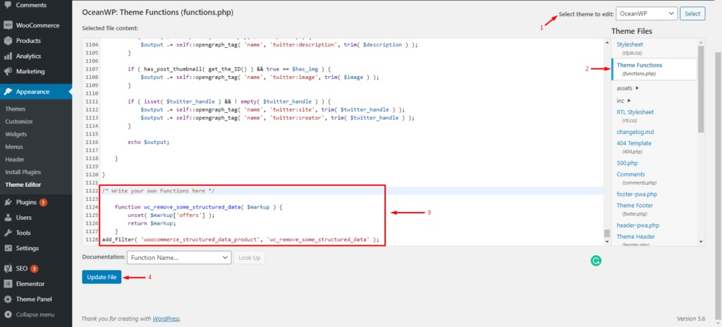Open the Select theme to edit dropdown
Image resolution: width=722 pixels, height=327 pixels.
click(x=647, y=14)
